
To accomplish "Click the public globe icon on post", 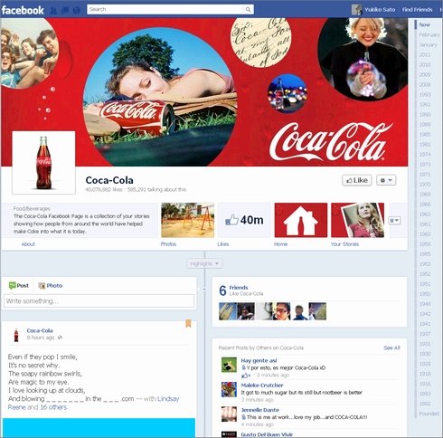I will point(60,338).
